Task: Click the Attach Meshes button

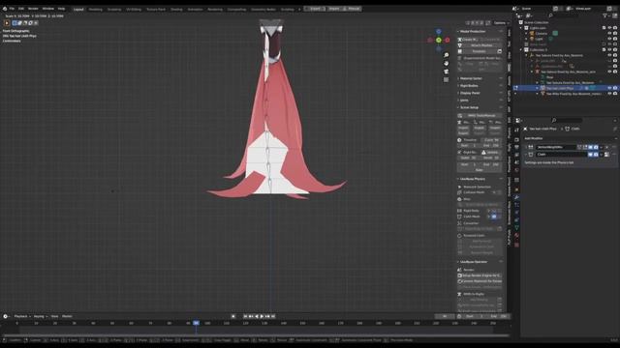Action: coord(482,45)
